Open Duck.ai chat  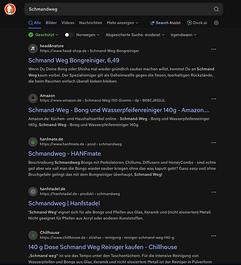click(197, 23)
